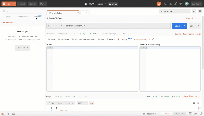Switch to Browse mode

(x=180, y=113)
